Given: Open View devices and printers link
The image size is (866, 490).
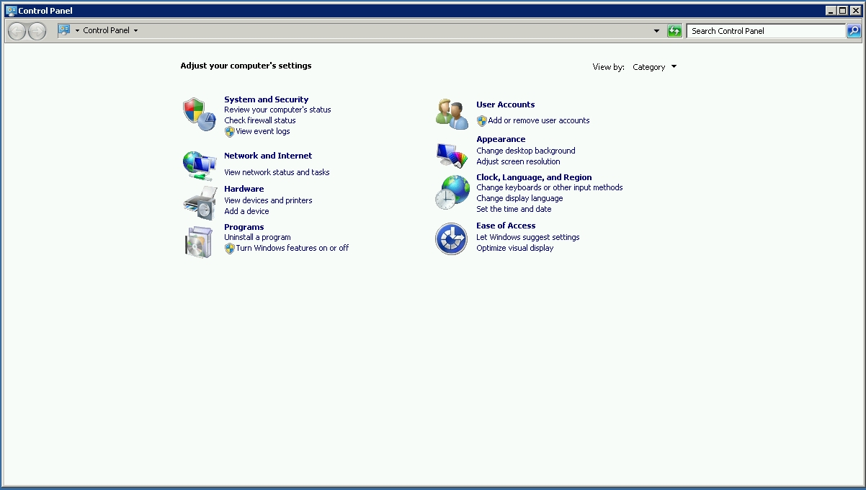Looking at the screenshot, I should [268, 200].
